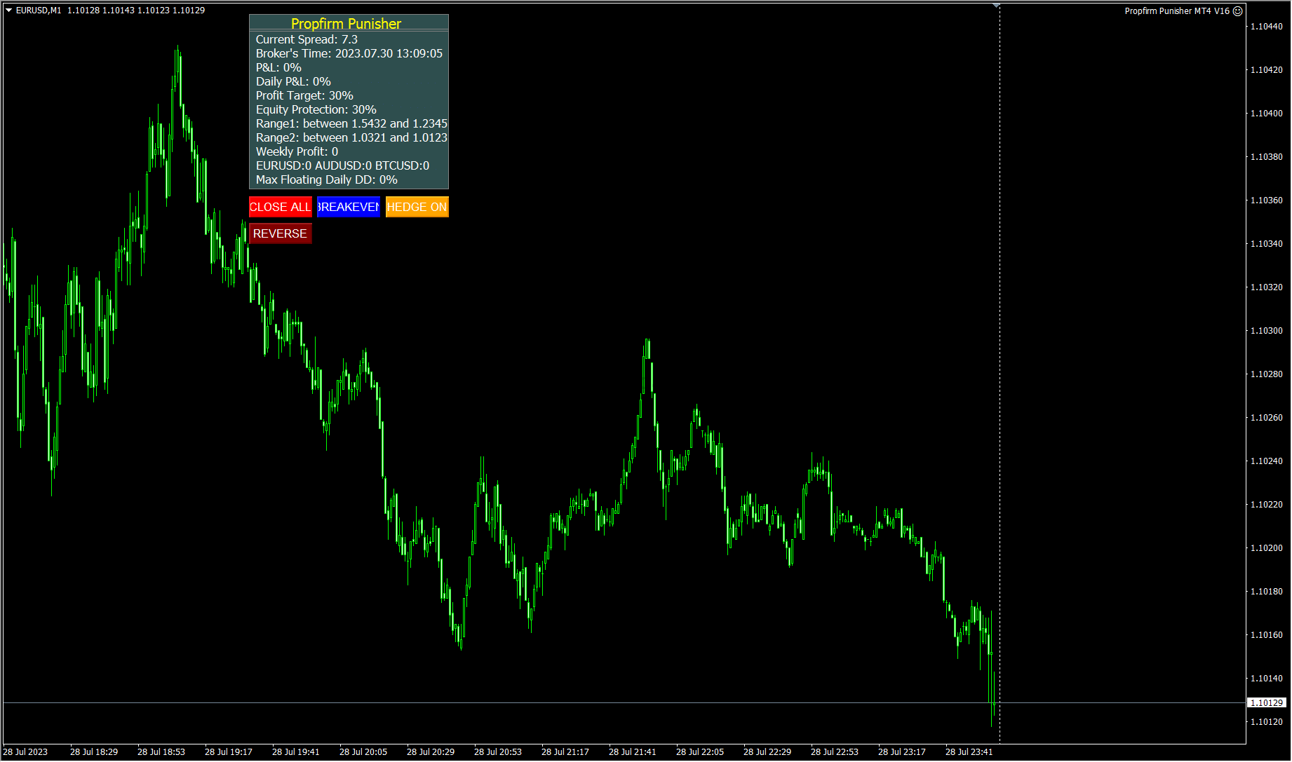Screen dimensions: 1292x762
Task: Toggle the orange HEDGE ON button
Action: coord(417,207)
